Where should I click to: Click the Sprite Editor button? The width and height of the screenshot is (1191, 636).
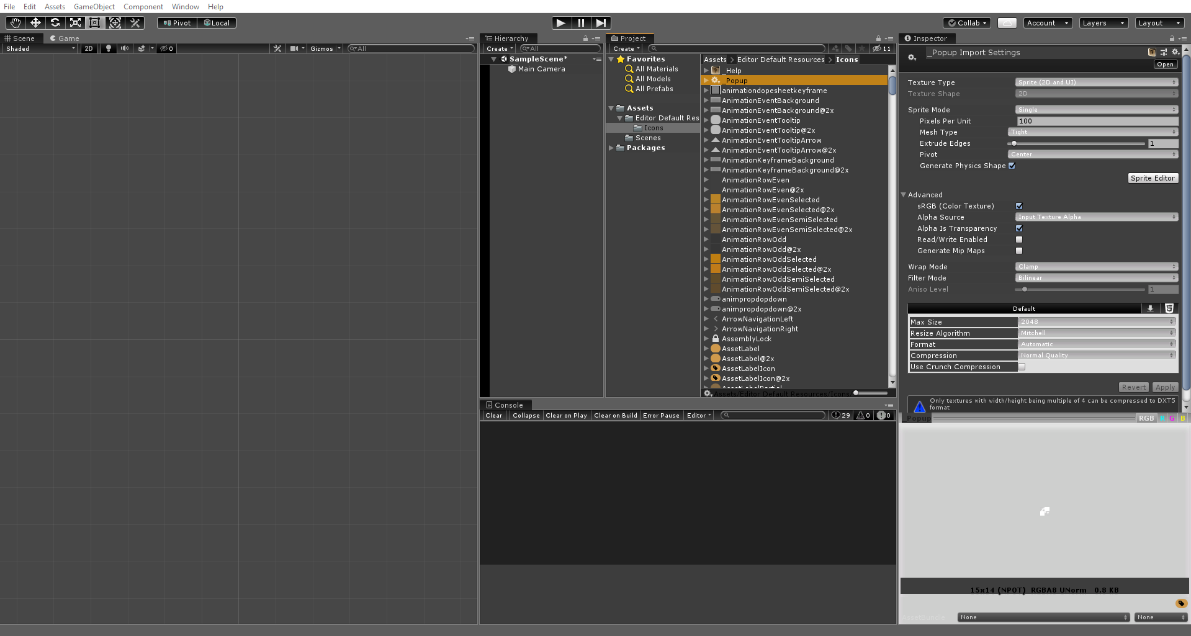[x=1152, y=178]
